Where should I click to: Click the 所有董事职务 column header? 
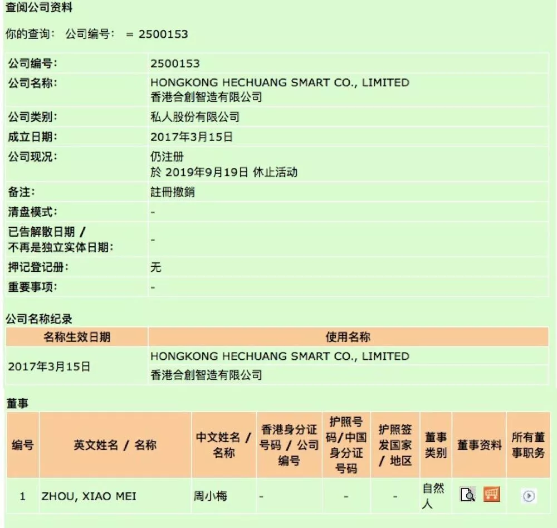click(x=528, y=445)
